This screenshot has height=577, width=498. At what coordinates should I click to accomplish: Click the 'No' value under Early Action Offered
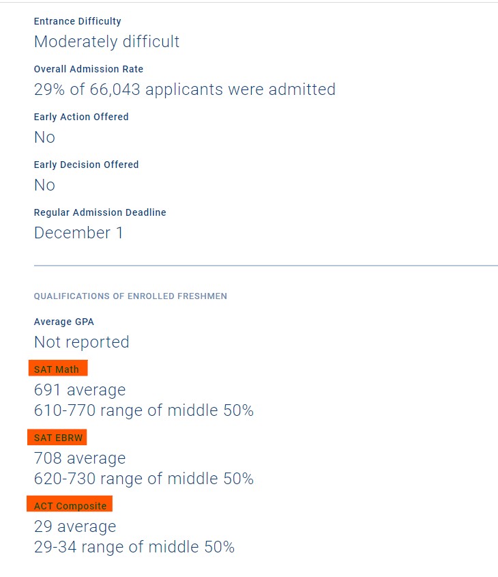[x=44, y=137]
